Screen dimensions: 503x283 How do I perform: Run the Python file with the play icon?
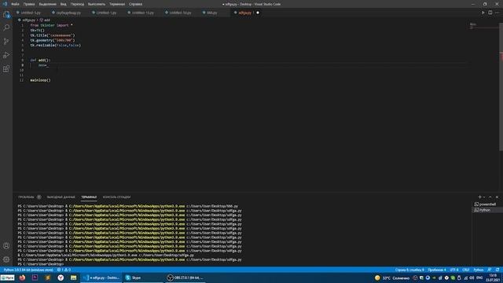(x=483, y=13)
